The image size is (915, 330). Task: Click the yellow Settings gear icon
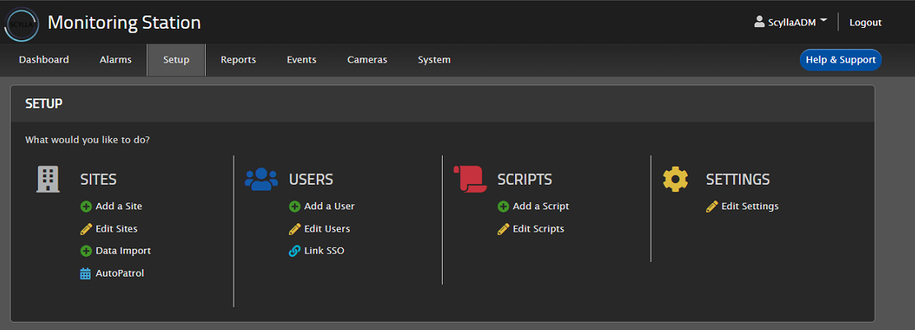pos(676,179)
